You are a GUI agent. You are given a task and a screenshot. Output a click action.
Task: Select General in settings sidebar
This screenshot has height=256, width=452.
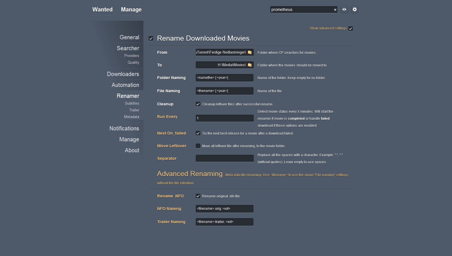pyautogui.click(x=129, y=37)
